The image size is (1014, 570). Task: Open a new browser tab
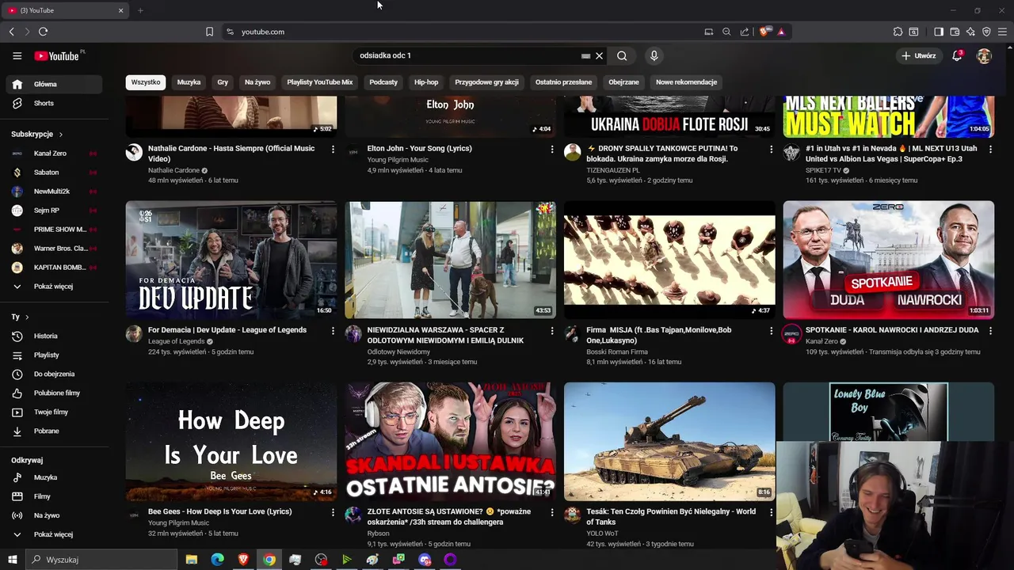tap(140, 10)
